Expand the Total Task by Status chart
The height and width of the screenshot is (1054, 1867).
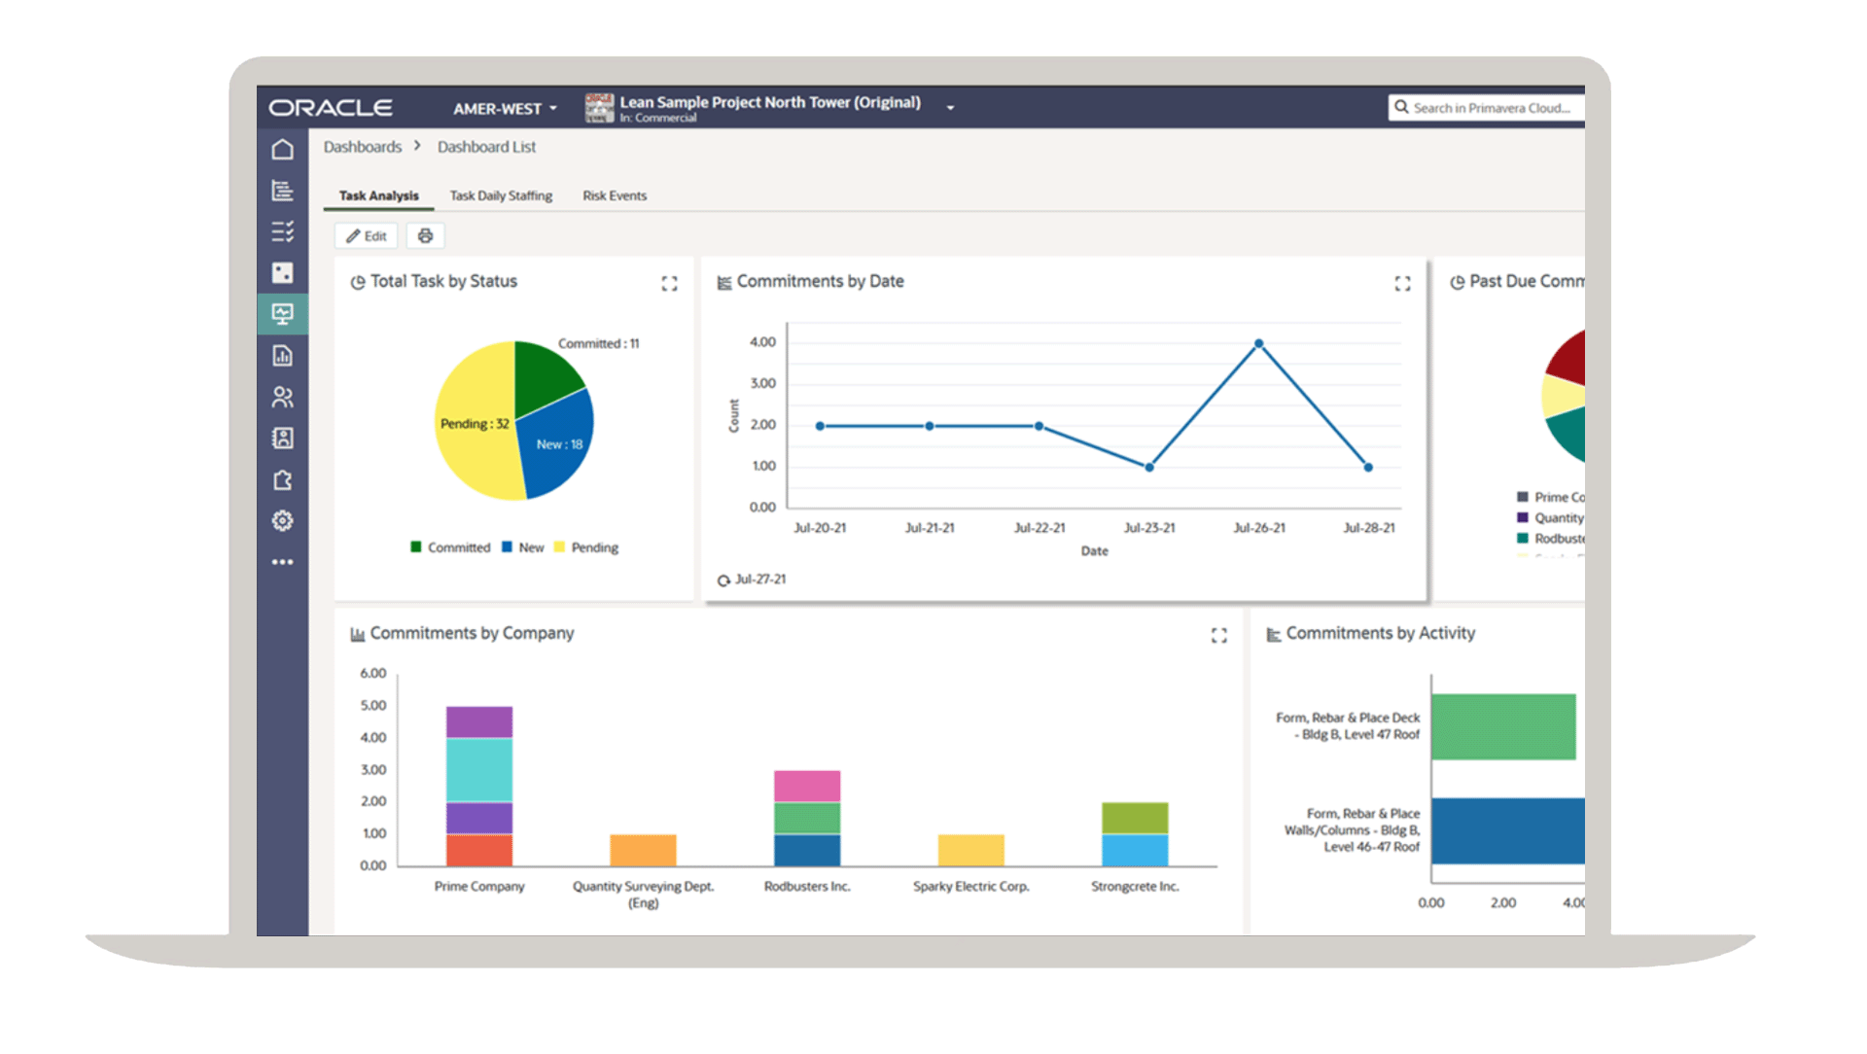point(669,284)
